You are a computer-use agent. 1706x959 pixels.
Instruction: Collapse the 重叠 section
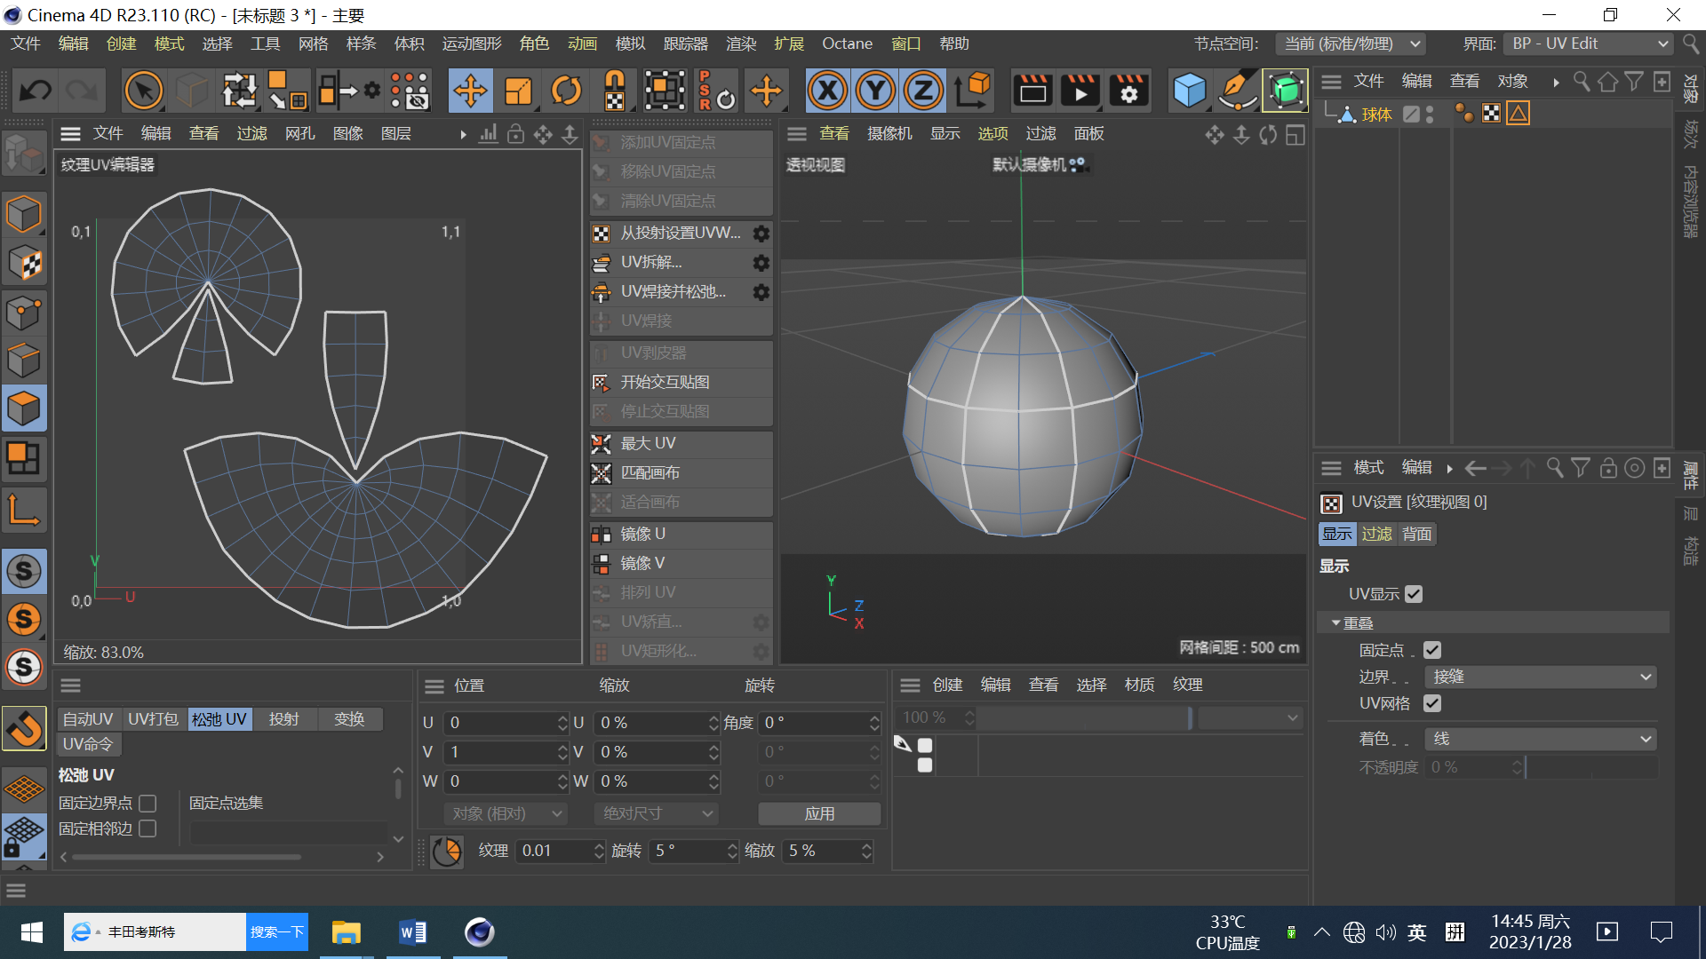1336,623
